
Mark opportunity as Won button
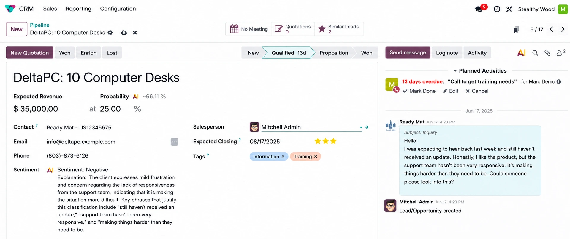coord(65,53)
